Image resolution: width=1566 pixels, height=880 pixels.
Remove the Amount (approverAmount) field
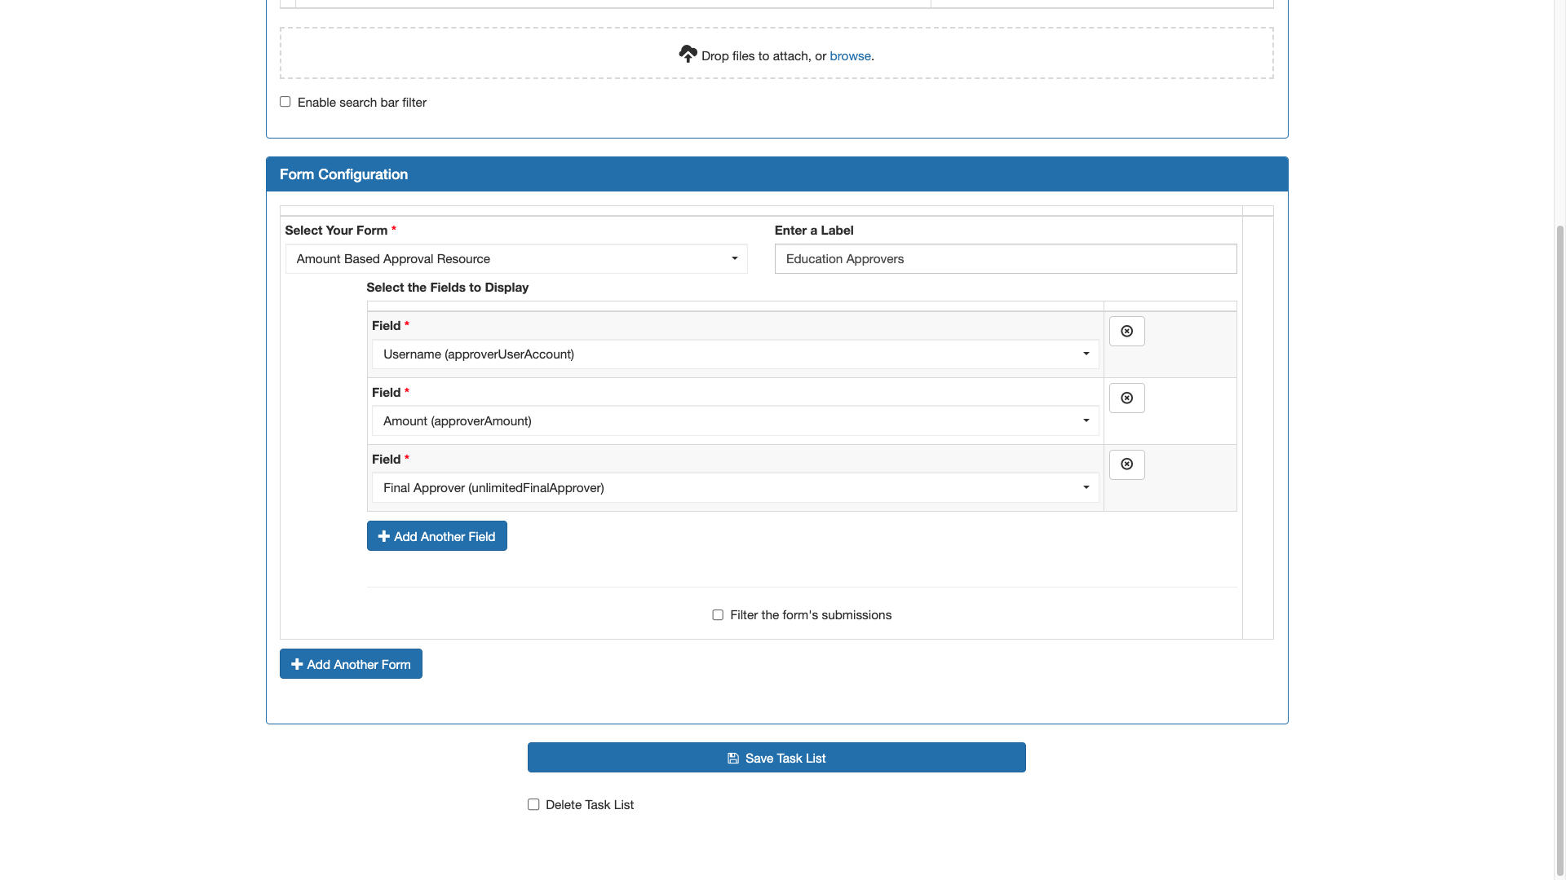click(1126, 398)
